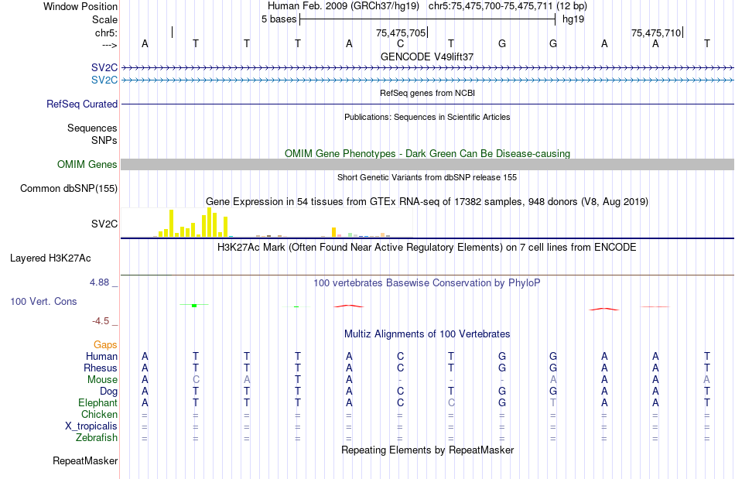The width and height of the screenshot is (735, 479).
Task: Click the light blue SV2C GENCODE transcript label
Action: coord(104,80)
